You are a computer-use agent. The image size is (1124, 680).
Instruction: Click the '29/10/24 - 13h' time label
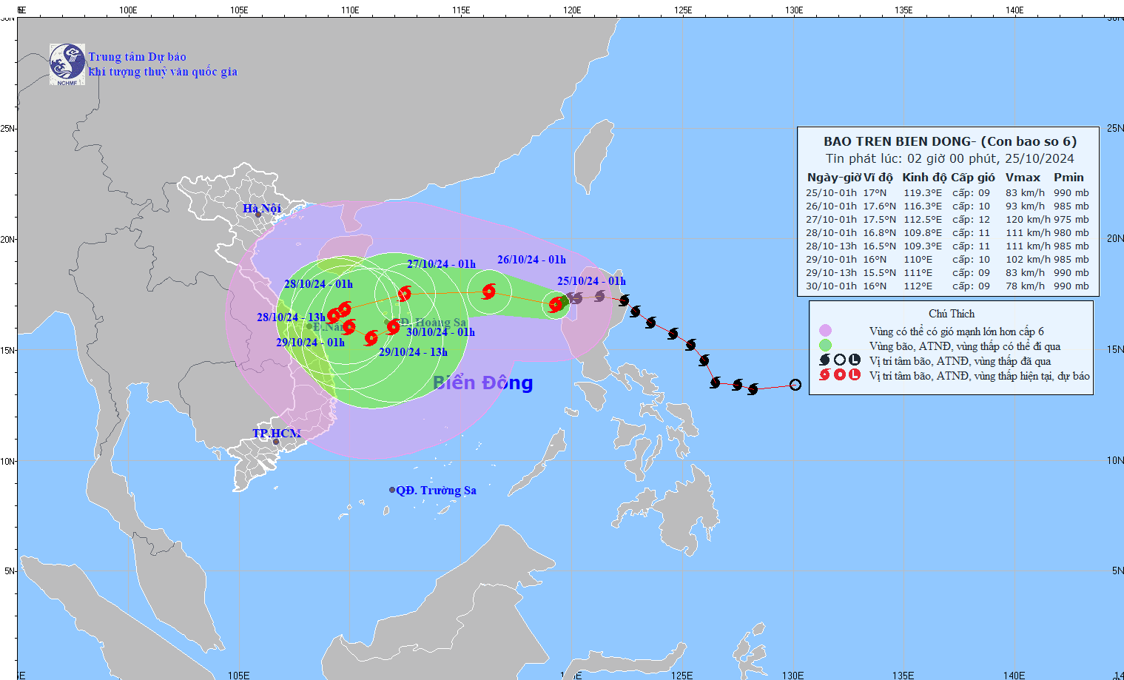pyautogui.click(x=413, y=352)
